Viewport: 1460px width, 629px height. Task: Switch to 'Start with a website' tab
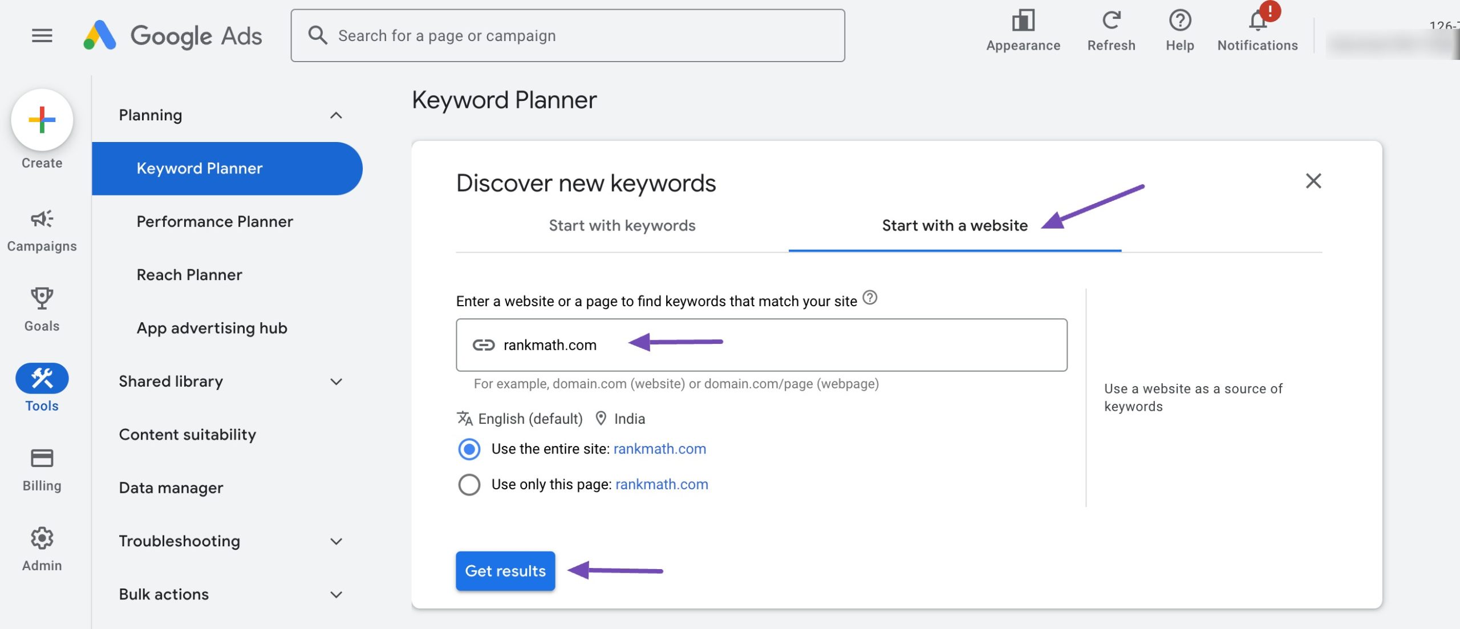point(954,224)
